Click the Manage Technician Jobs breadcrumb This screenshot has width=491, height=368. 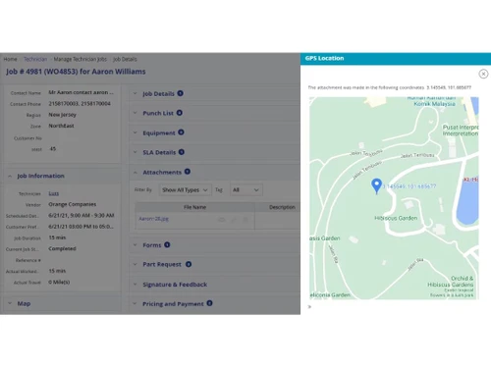(x=81, y=59)
